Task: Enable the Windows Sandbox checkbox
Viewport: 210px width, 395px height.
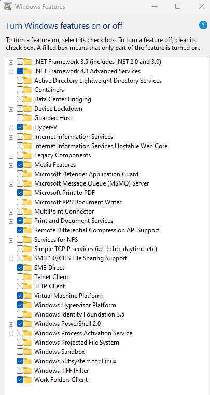Action: click(20, 352)
